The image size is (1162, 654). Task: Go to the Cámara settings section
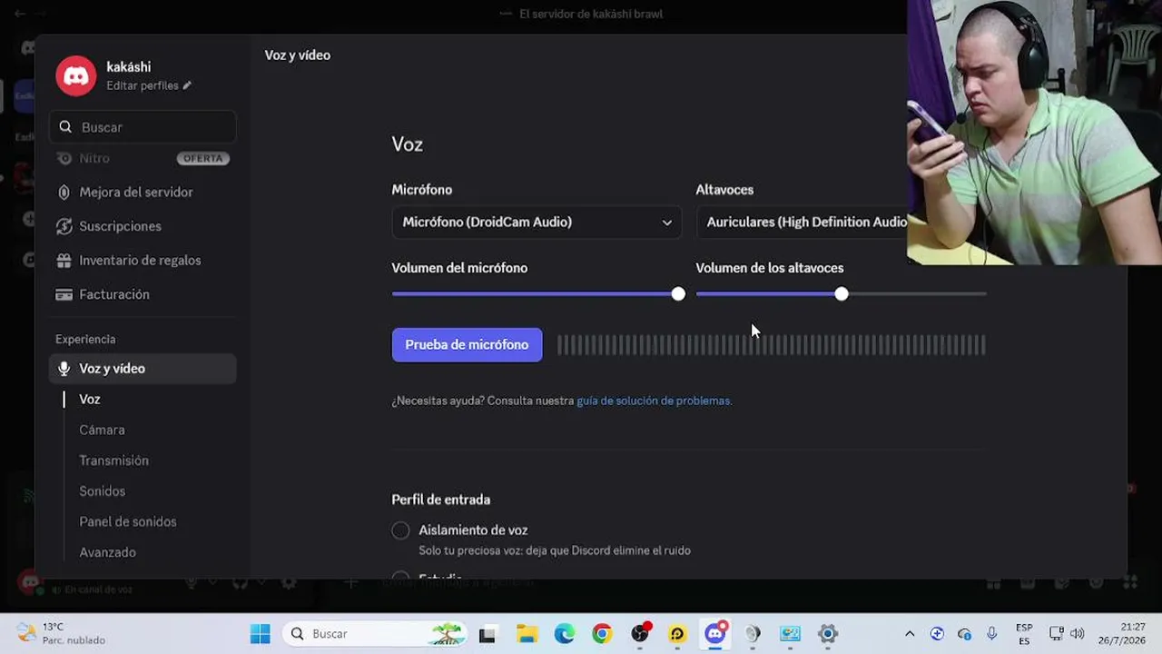102,431
